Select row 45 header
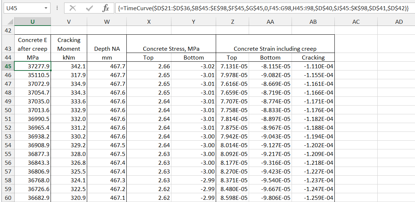This screenshot has width=415, height=202. coord(8,66)
